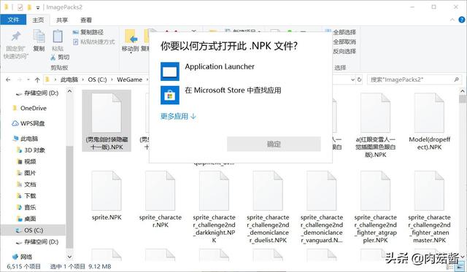Open the 文件 ribbon tab

coord(13,20)
